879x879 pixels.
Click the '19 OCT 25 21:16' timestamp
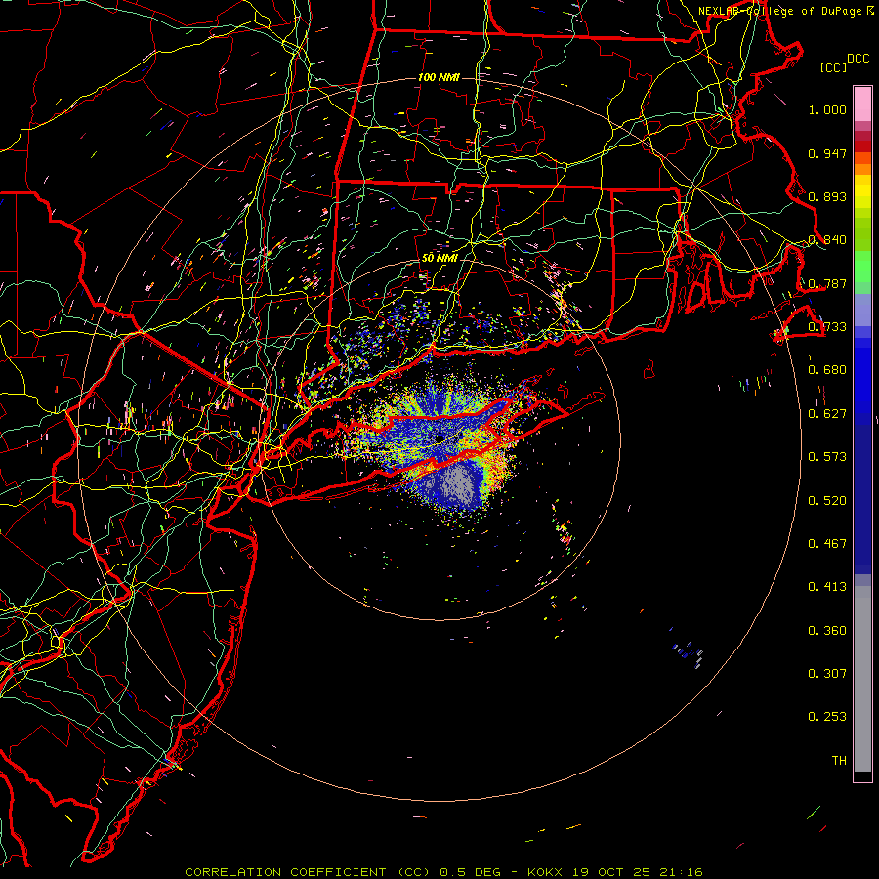[x=637, y=872]
